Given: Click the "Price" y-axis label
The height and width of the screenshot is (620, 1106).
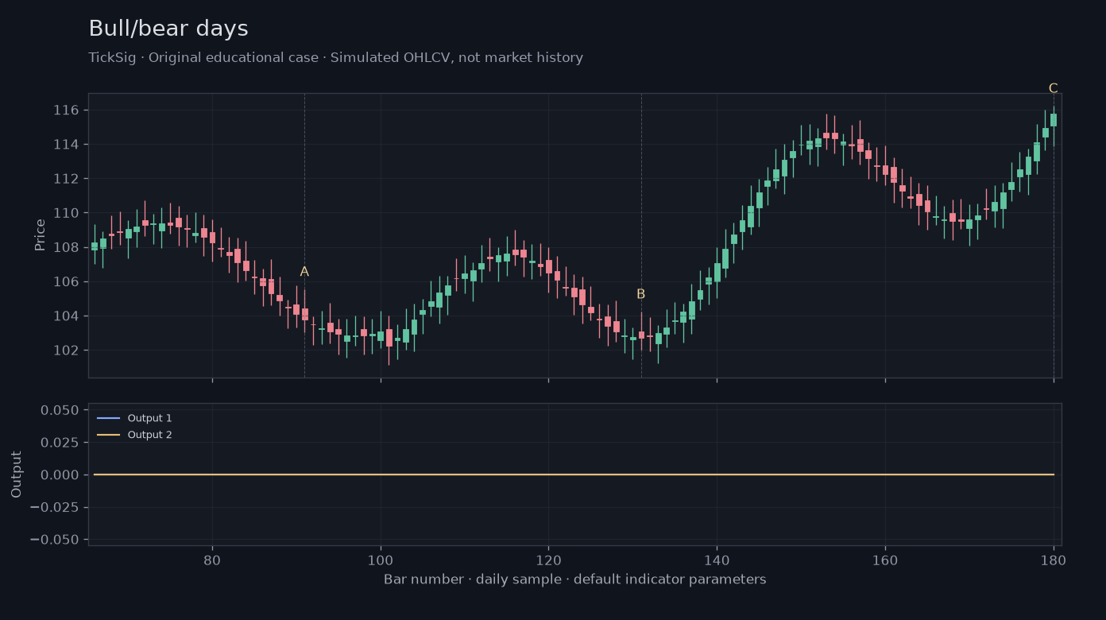Looking at the screenshot, I should pyautogui.click(x=40, y=235).
